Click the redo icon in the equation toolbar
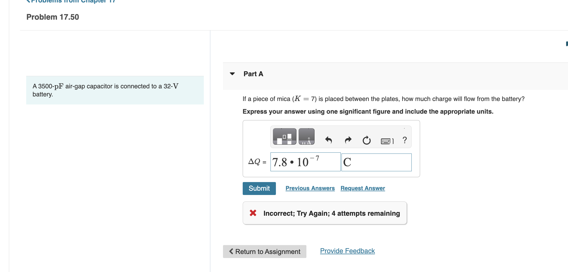This screenshot has height=272, width=568. click(348, 140)
